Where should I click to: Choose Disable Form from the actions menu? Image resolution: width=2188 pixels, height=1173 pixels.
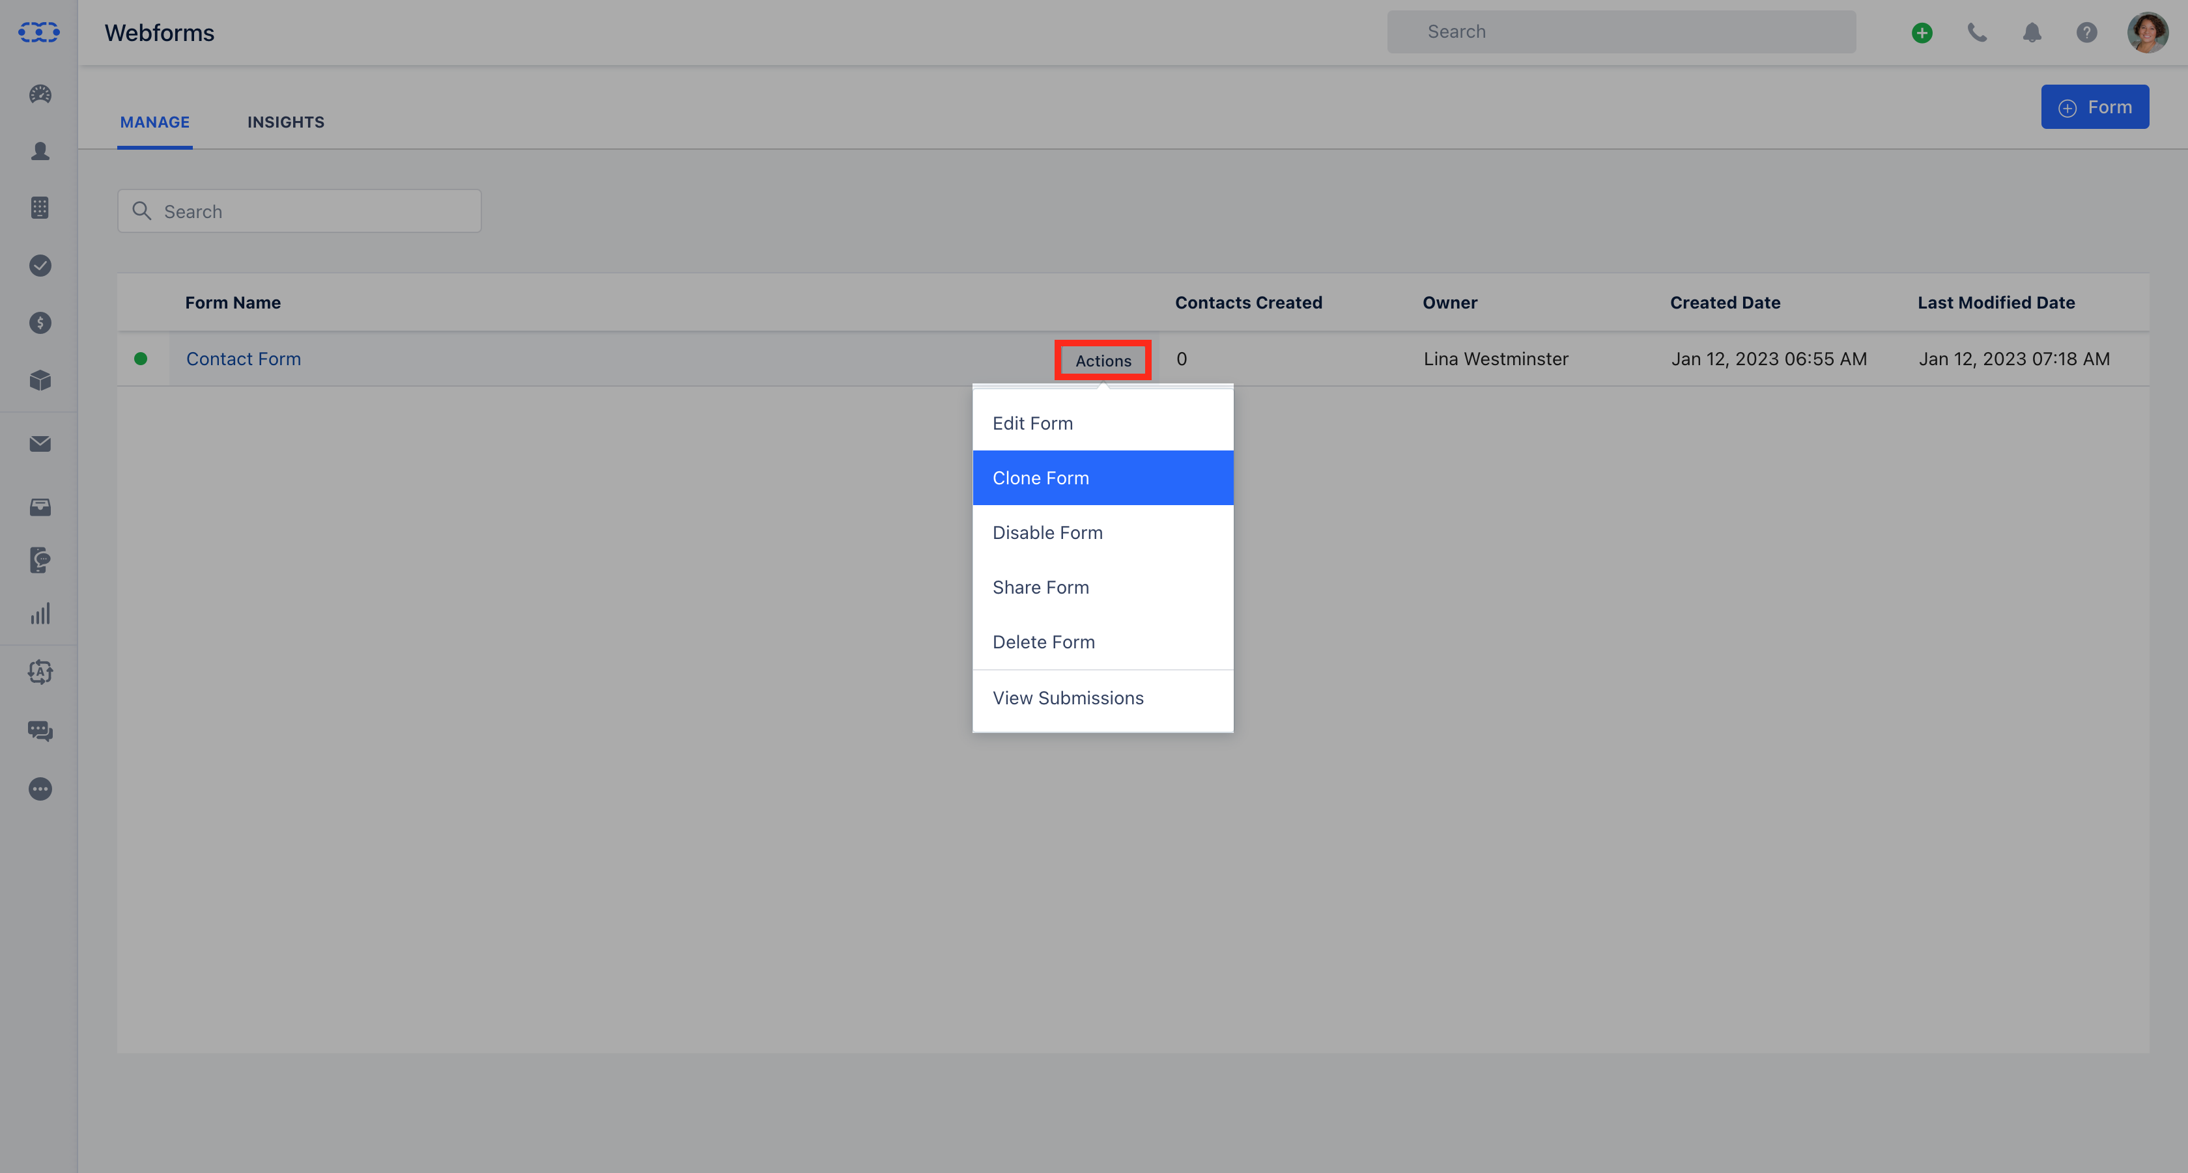1103,532
